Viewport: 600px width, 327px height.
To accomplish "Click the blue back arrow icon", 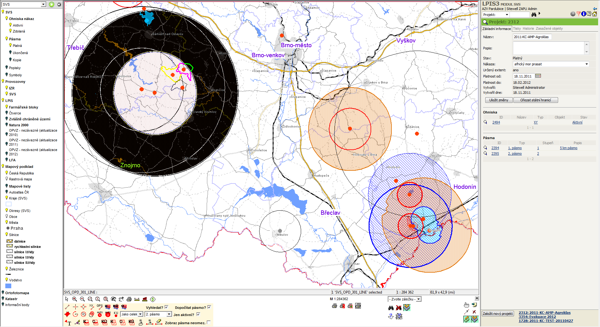I will 595,9.
